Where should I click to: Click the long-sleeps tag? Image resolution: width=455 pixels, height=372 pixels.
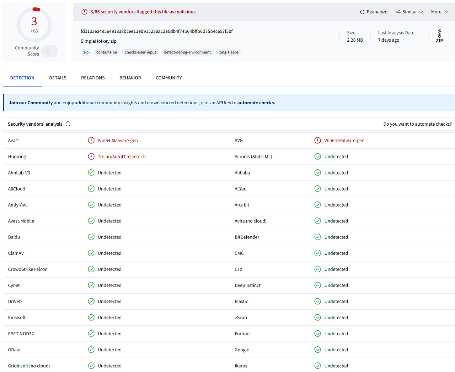pos(229,52)
